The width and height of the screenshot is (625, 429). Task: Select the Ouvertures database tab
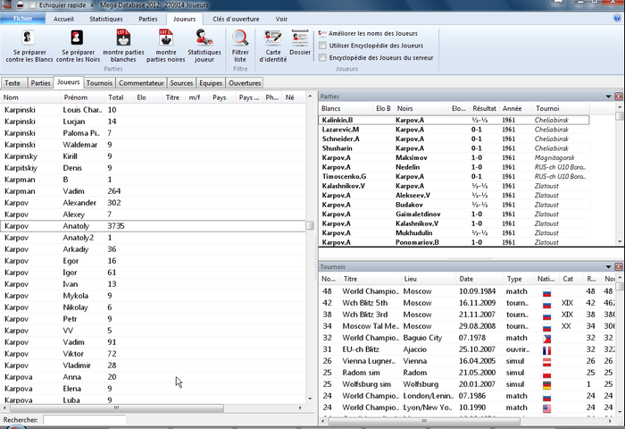coord(245,83)
